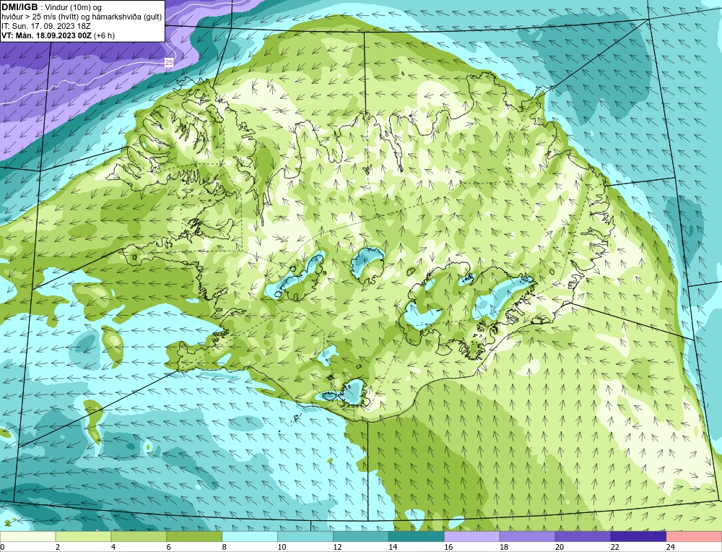The height and width of the screenshot is (552, 722).
Task: Click the legend value '8'
Action: coord(225,547)
